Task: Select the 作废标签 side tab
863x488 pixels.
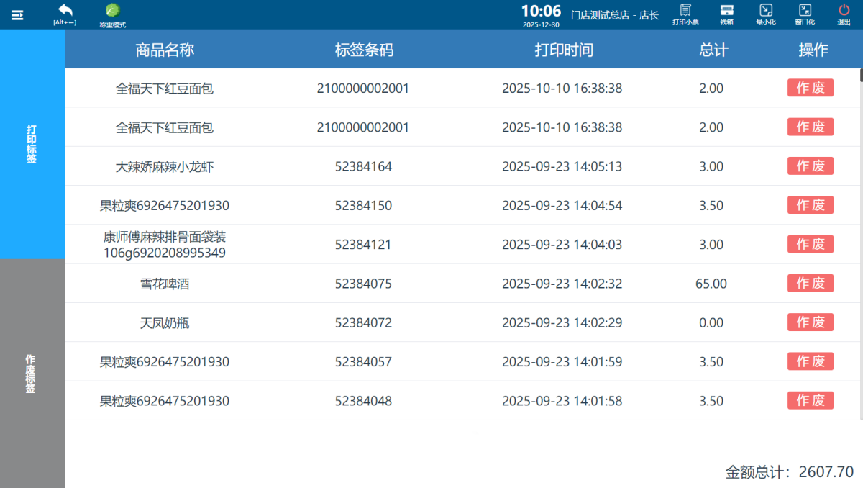Action: 32,373
